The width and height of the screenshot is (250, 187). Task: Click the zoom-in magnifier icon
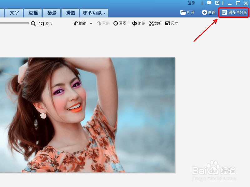[33, 24]
